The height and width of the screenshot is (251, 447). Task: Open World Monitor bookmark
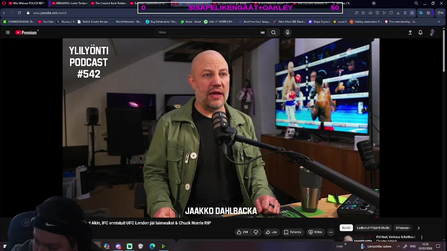126,22
